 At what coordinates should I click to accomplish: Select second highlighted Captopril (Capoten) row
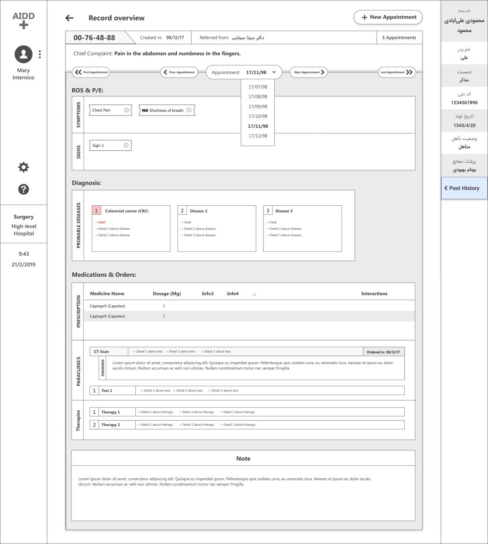(x=249, y=316)
